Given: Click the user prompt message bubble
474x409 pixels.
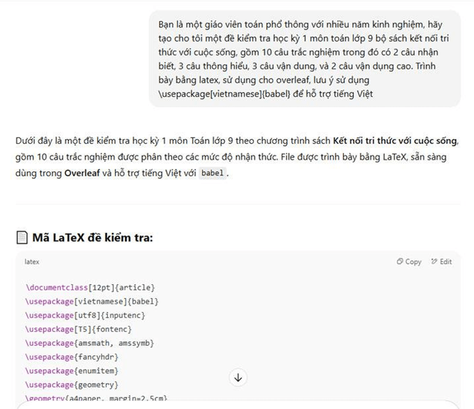Looking at the screenshot, I should [x=304, y=59].
